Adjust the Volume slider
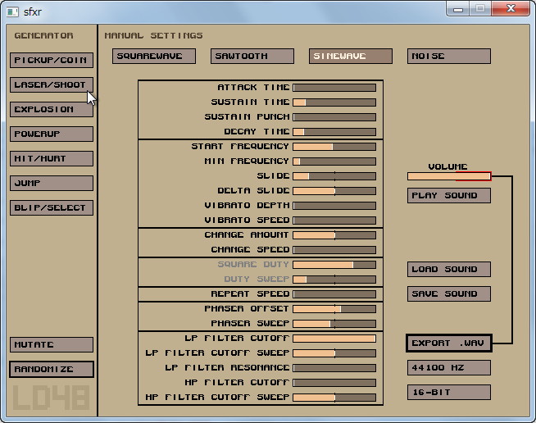 [x=449, y=176]
